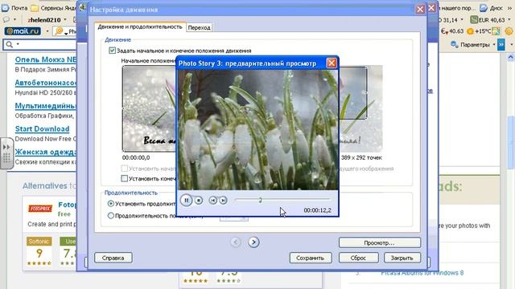Jump to next picture in preview

tap(224, 200)
